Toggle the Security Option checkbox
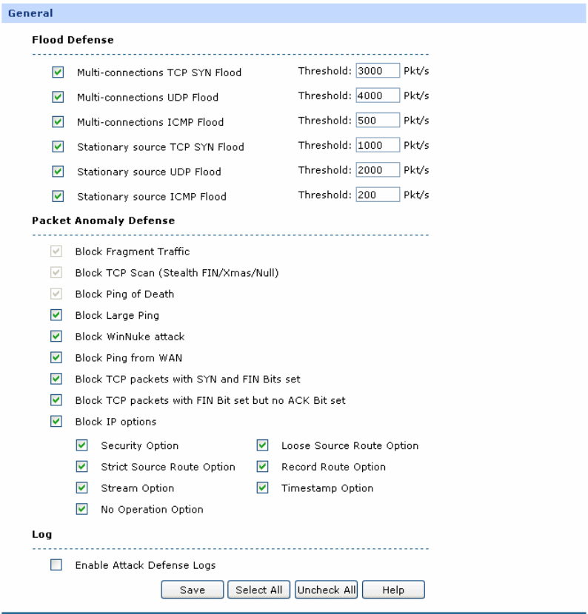Screen dimensions: 588x614 pyautogui.click(x=81, y=446)
